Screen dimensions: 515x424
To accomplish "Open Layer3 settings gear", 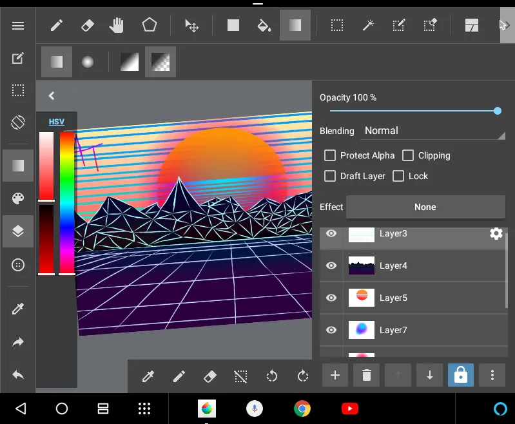I will 496,233.
